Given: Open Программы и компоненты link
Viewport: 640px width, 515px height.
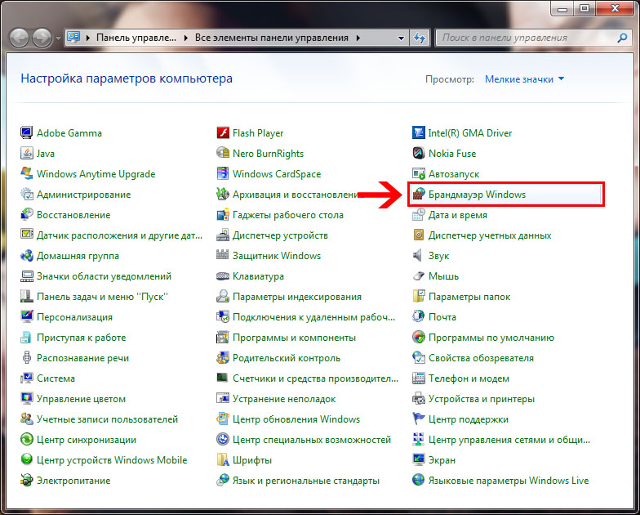Looking at the screenshot, I should click(x=294, y=338).
